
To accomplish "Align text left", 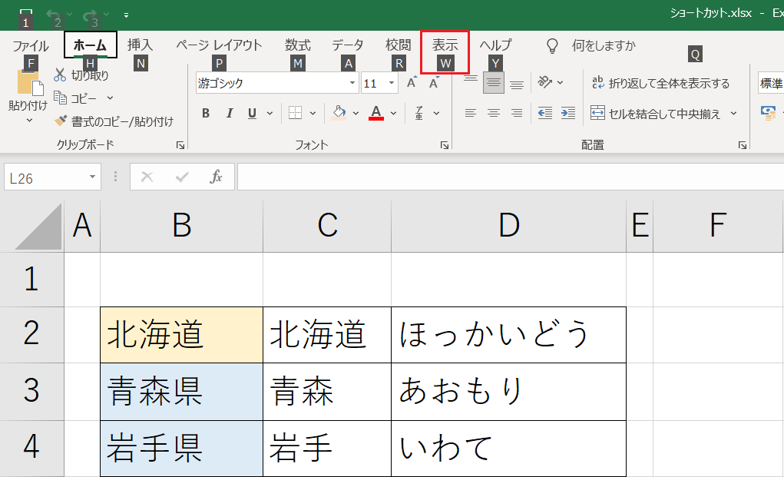I will click(470, 113).
